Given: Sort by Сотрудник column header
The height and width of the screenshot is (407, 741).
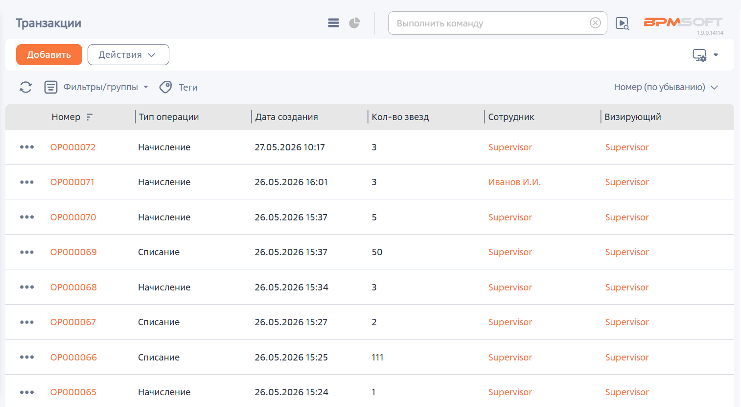Looking at the screenshot, I should click(511, 117).
